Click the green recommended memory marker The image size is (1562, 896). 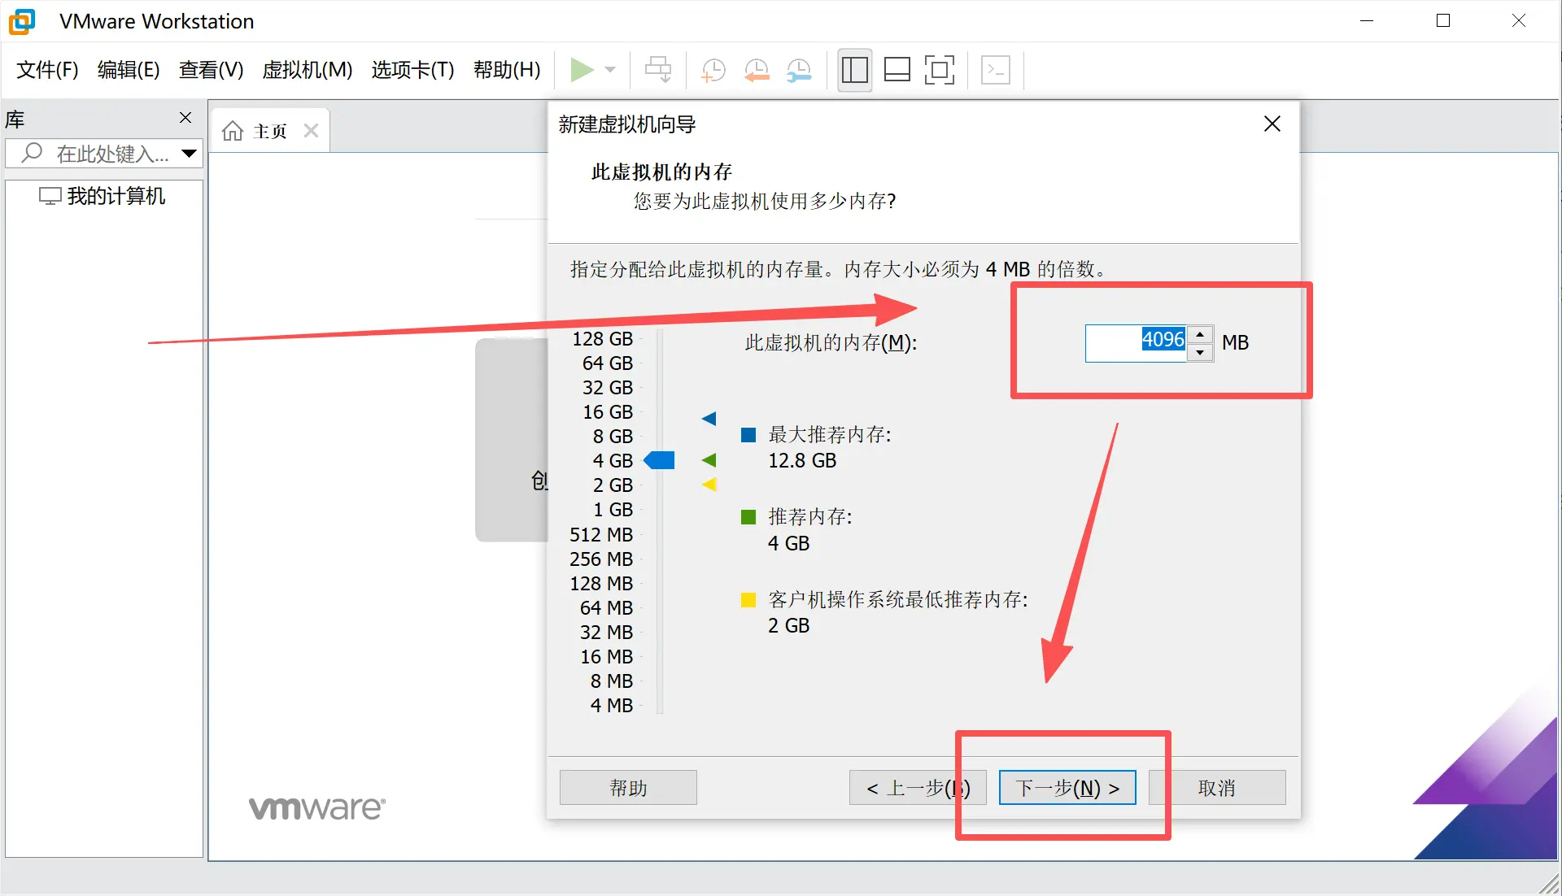pos(709,460)
